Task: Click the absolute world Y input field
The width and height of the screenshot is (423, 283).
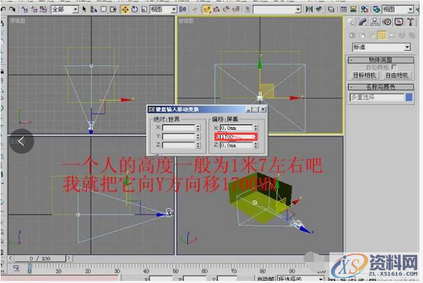Action: (178, 136)
